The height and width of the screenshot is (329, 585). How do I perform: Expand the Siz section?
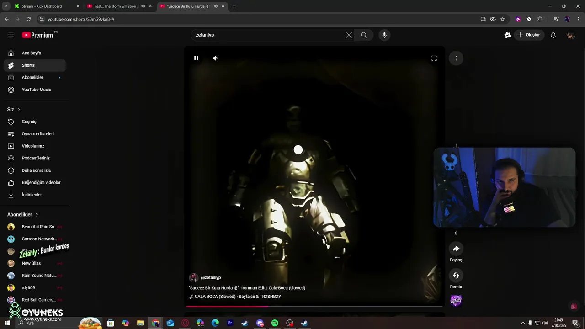coord(14,110)
